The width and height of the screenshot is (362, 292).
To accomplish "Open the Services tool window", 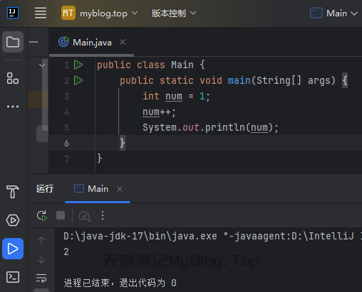I will [13, 220].
